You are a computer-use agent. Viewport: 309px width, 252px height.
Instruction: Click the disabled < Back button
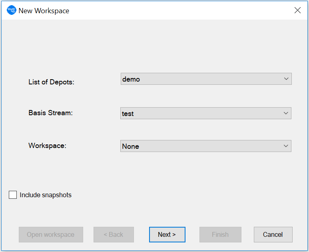[x=114, y=235]
